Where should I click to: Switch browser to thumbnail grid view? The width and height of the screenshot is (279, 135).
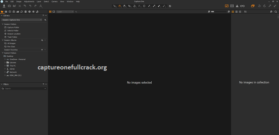[233, 12]
